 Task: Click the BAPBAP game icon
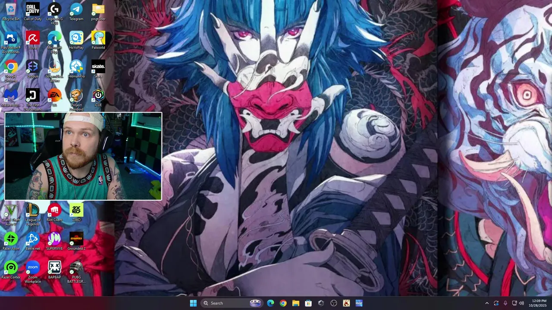tap(54, 270)
